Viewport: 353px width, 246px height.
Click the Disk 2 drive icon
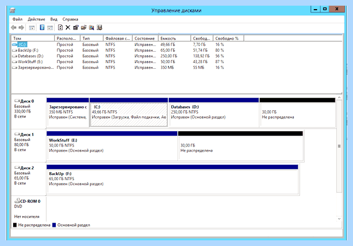pos(17,168)
